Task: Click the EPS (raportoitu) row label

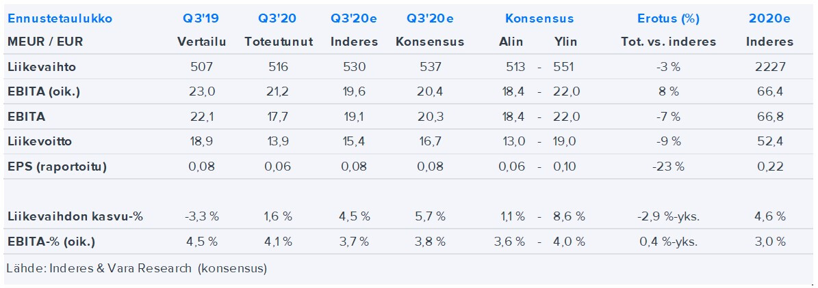Action: pos(57,167)
